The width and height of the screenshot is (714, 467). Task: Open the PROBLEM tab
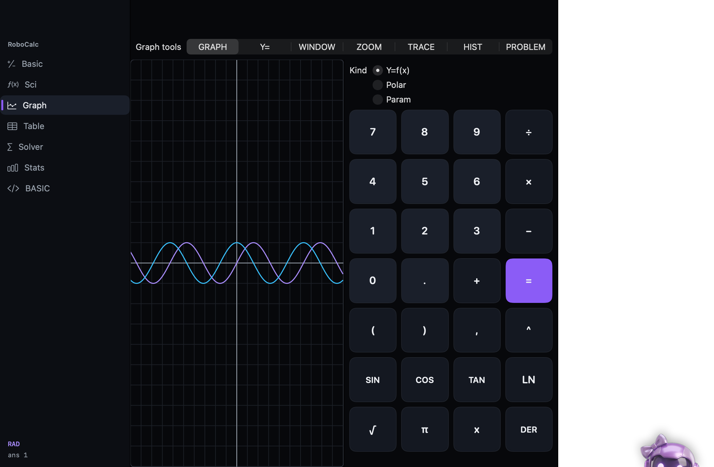point(526,47)
